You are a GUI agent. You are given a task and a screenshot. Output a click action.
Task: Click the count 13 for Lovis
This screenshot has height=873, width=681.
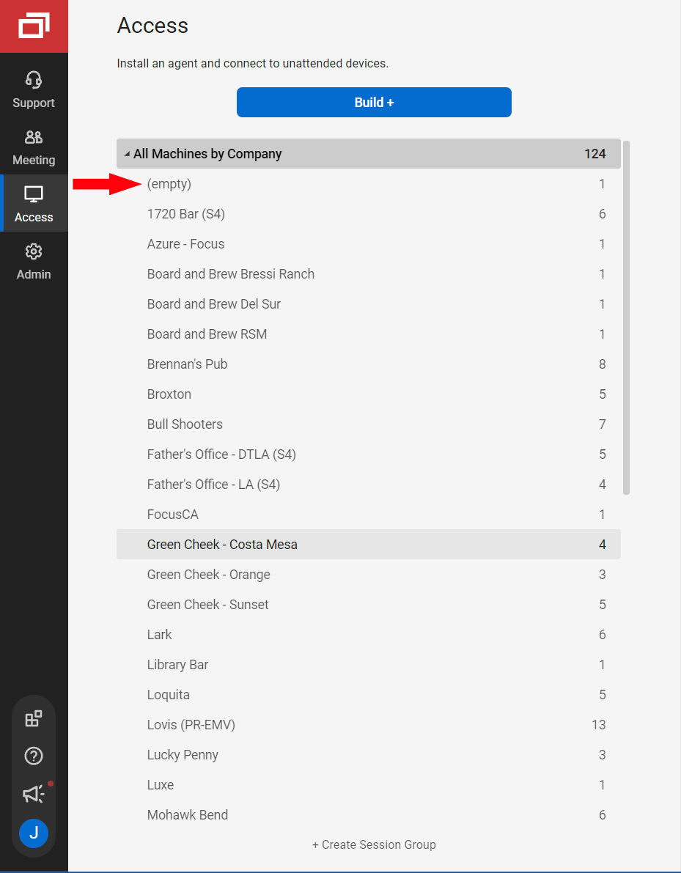(x=599, y=725)
